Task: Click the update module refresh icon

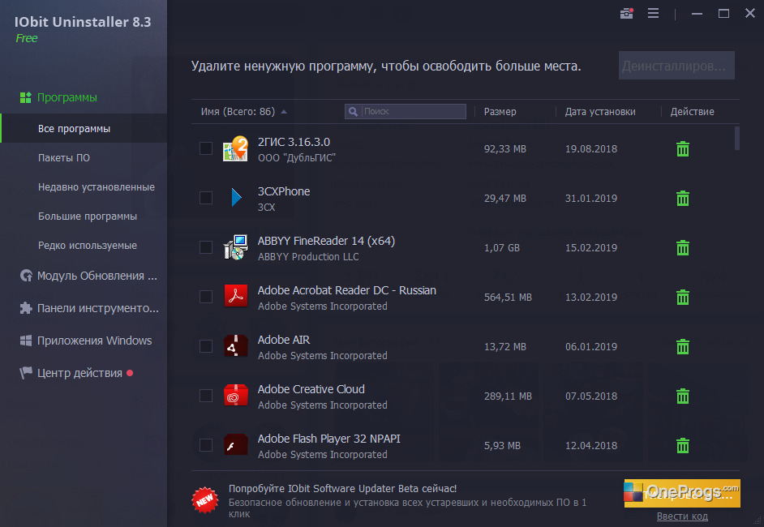Action: pos(26,276)
